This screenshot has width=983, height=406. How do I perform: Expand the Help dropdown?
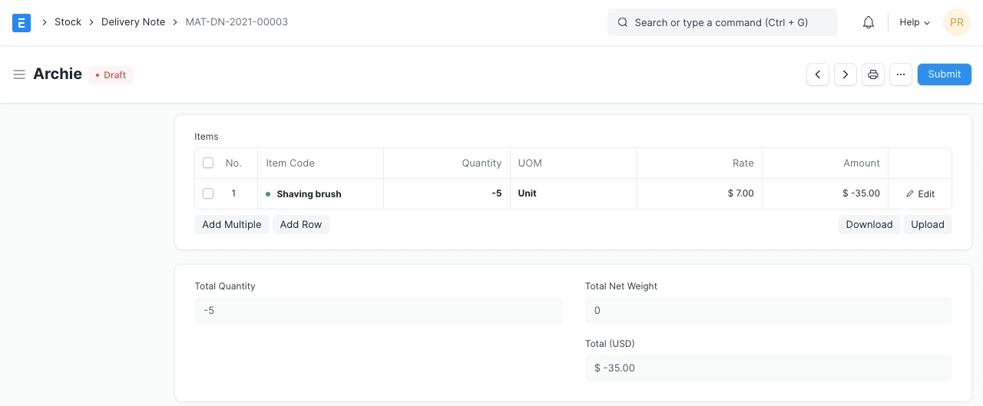pyautogui.click(x=914, y=22)
